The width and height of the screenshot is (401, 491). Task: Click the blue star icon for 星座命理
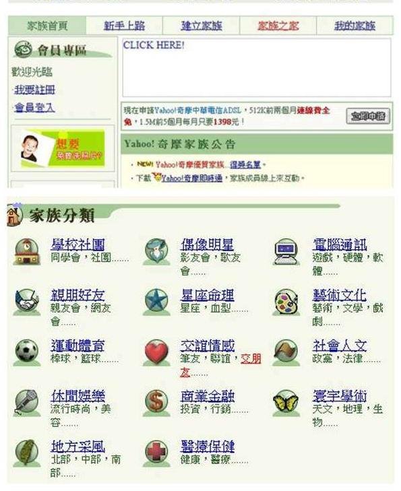point(156,302)
